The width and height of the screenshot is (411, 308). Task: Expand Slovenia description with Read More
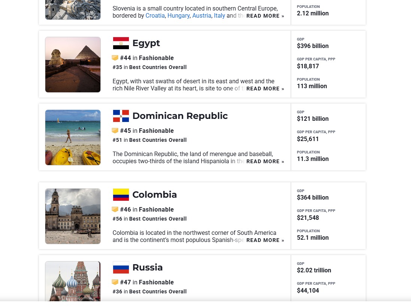click(x=265, y=16)
